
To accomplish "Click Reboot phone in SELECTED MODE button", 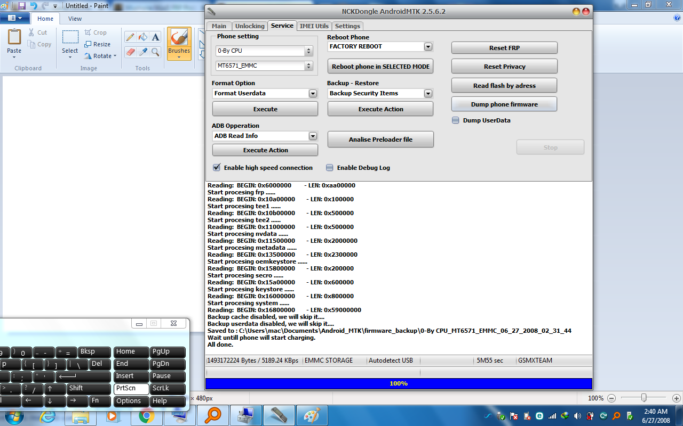I will [x=380, y=67].
